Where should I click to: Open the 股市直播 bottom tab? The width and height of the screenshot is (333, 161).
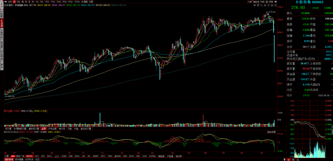click(19, 159)
